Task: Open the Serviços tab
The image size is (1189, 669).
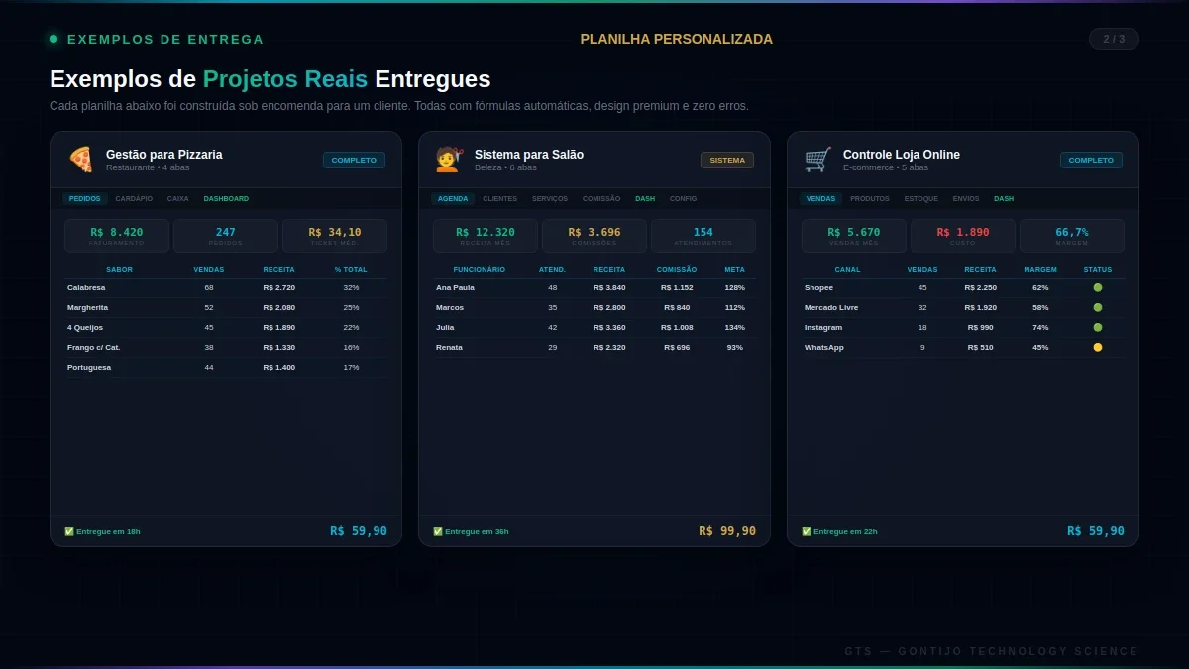Action: point(550,198)
